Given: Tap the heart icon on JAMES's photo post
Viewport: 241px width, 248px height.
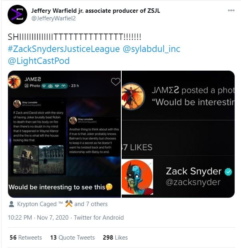Looking at the screenshot, I should tap(116, 82).
